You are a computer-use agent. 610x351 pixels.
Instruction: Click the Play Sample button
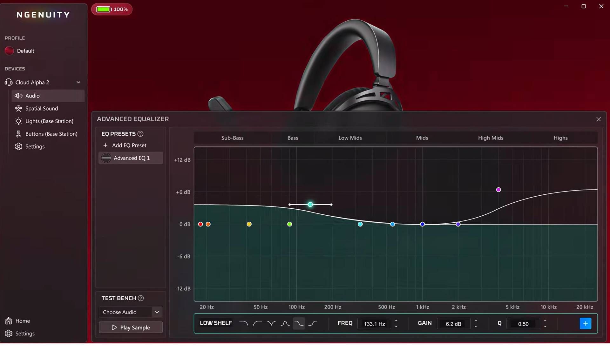coord(131,327)
